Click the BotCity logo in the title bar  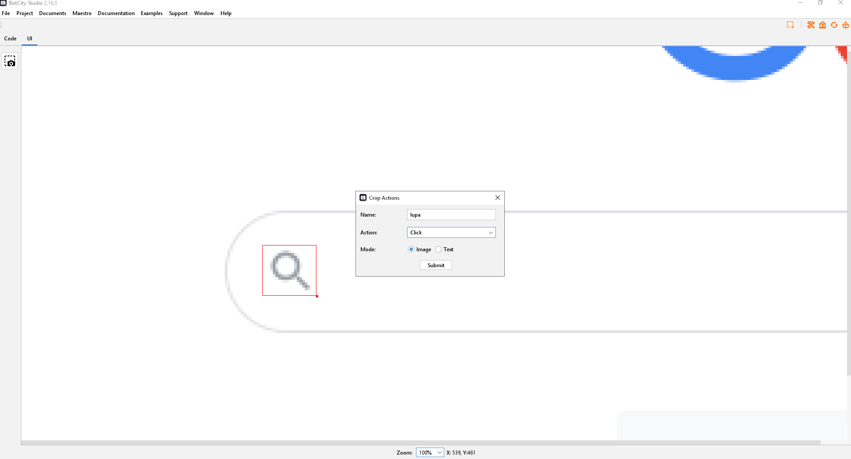3,3
